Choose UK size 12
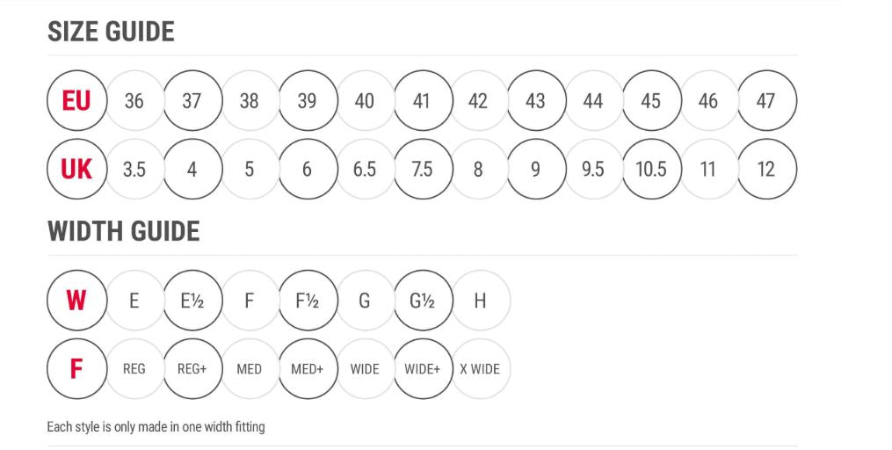The width and height of the screenshot is (892, 450). pyautogui.click(x=767, y=169)
